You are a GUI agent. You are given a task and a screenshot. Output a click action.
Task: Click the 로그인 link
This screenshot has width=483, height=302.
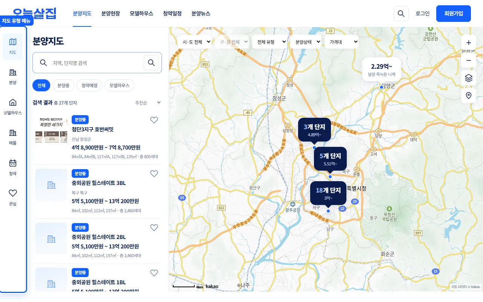point(423,14)
